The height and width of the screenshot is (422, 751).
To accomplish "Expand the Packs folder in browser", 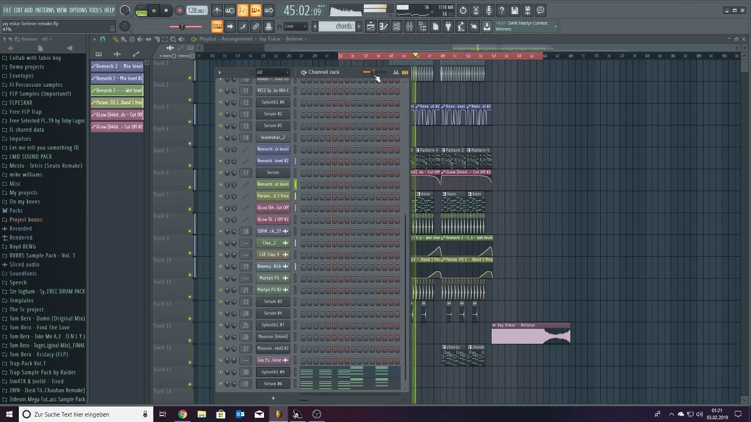I will point(16,210).
